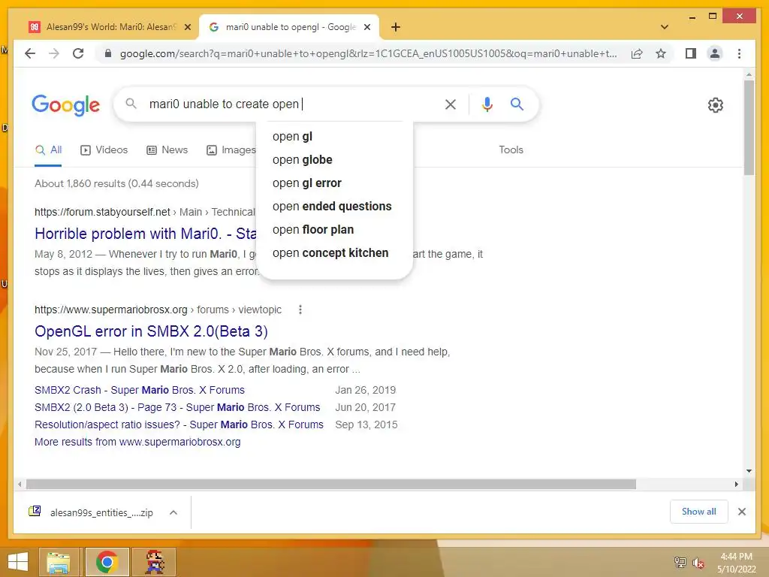Go to the Google homepage logo

coord(66,105)
